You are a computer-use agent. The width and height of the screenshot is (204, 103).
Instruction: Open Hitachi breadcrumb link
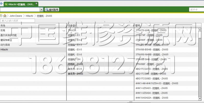point(29,16)
